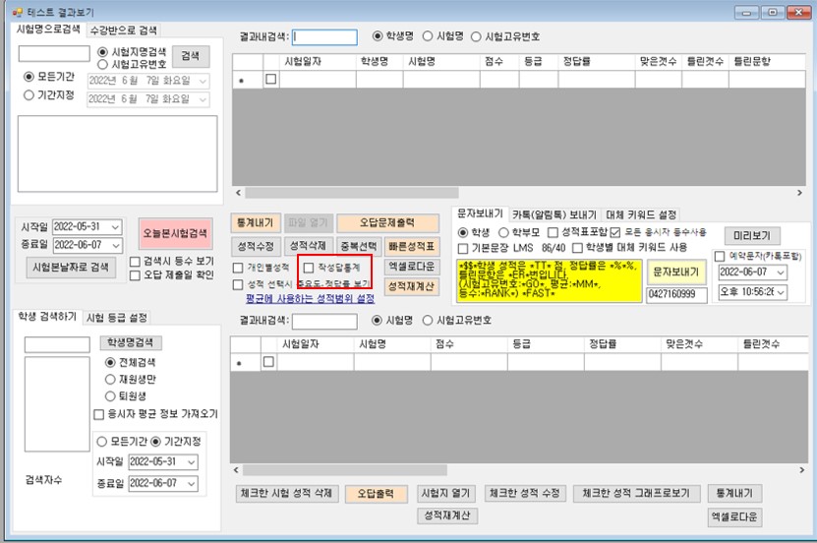This screenshot has width=817, height=543.
Task: Switch to the 카톡(알림톡) 보내기 tab
Action: coord(554,214)
